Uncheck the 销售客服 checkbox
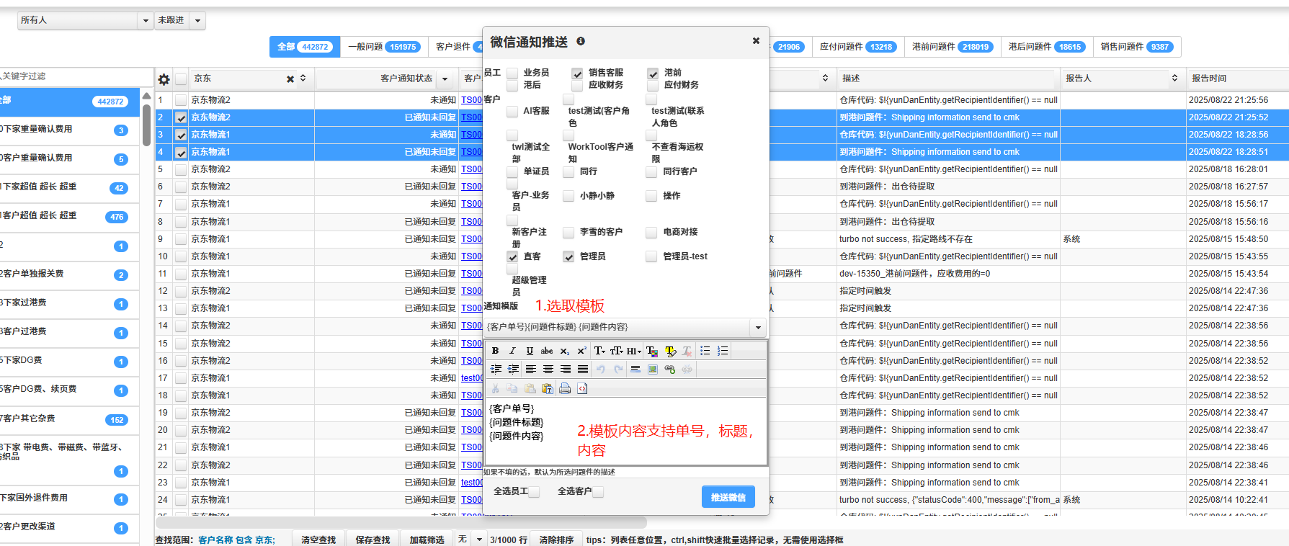This screenshot has width=1289, height=546. [x=577, y=73]
